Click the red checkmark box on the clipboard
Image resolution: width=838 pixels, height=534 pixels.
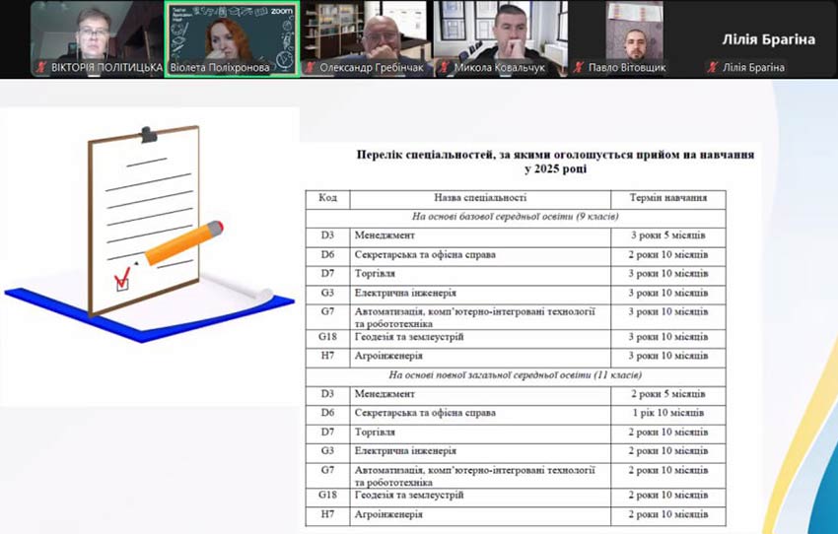(x=123, y=282)
